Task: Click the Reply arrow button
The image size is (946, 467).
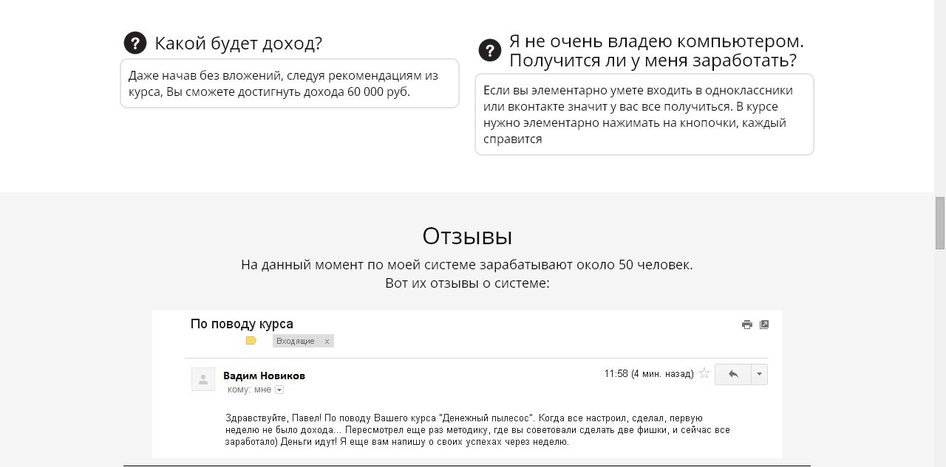Action: [732, 374]
